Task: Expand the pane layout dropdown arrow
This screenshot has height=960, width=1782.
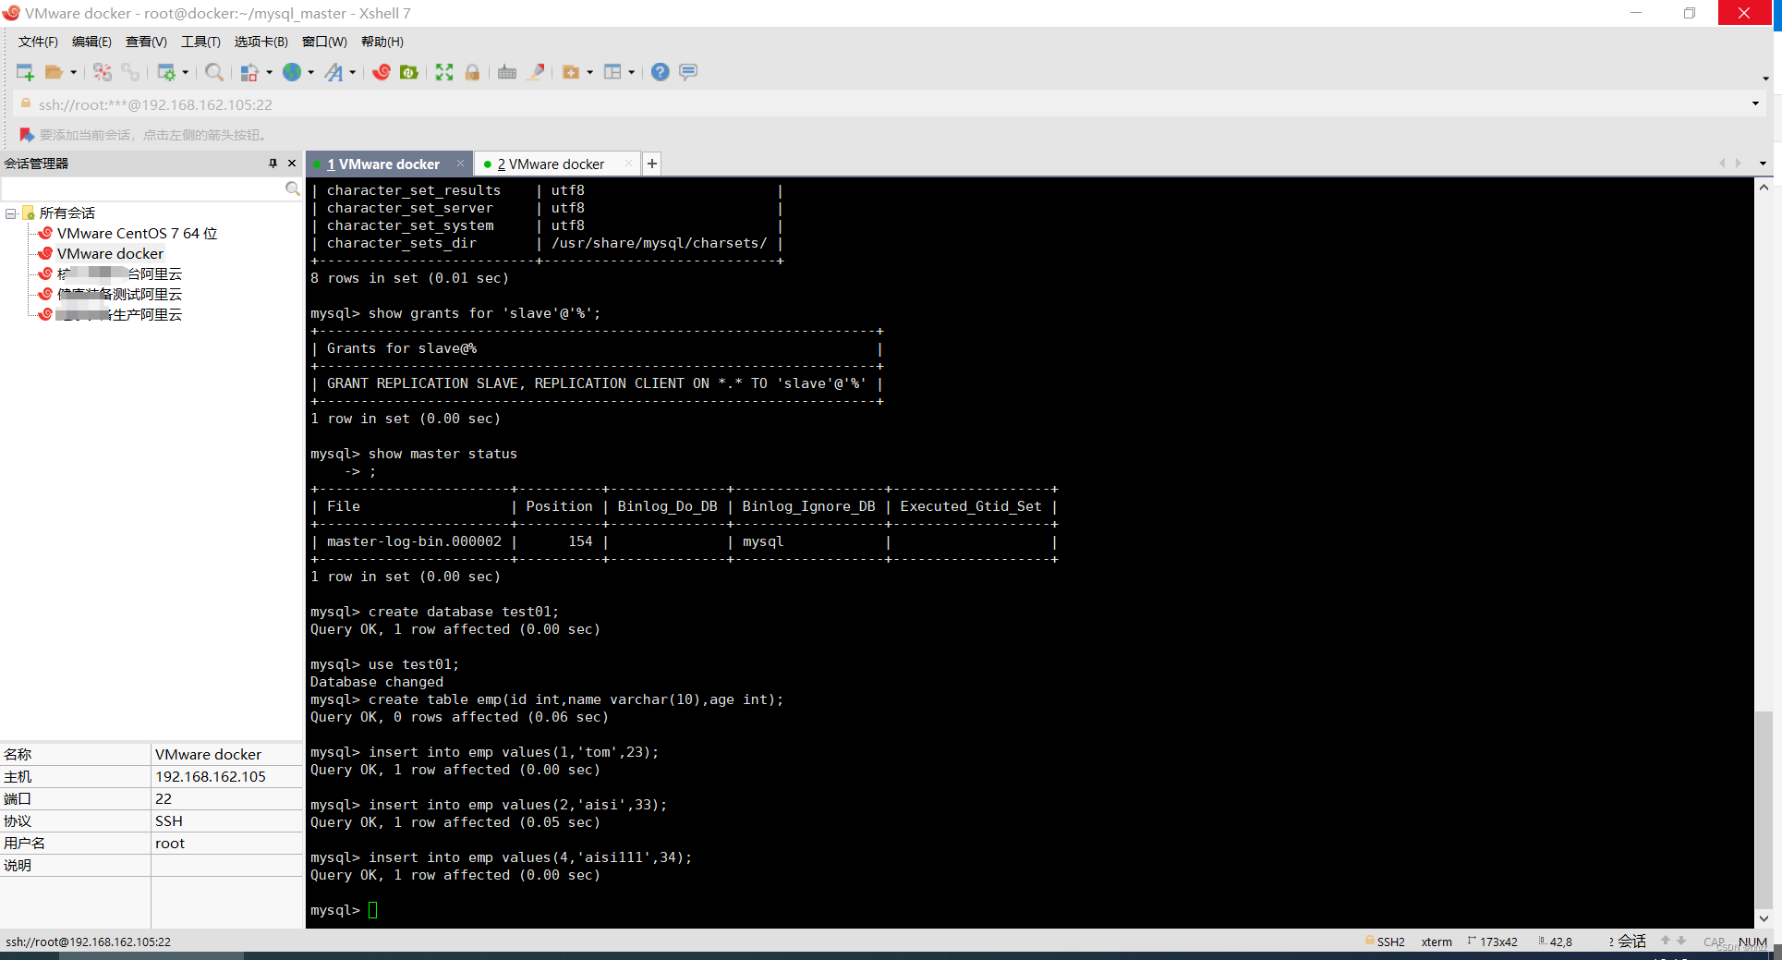Action: pos(631,72)
